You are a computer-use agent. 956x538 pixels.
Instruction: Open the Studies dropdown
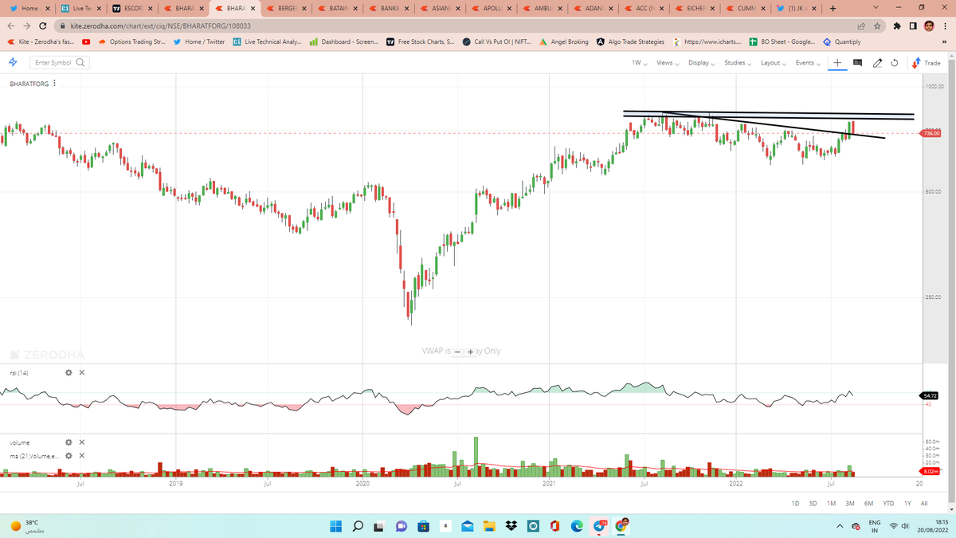pos(737,62)
